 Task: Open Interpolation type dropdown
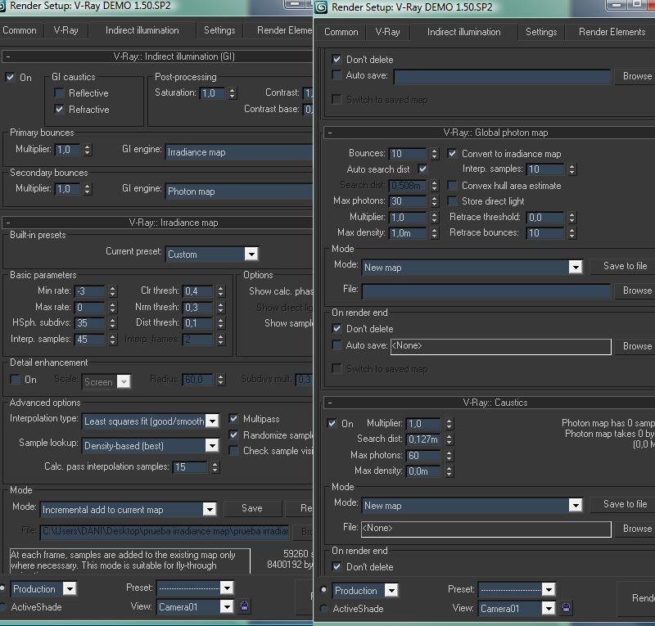[151, 421]
